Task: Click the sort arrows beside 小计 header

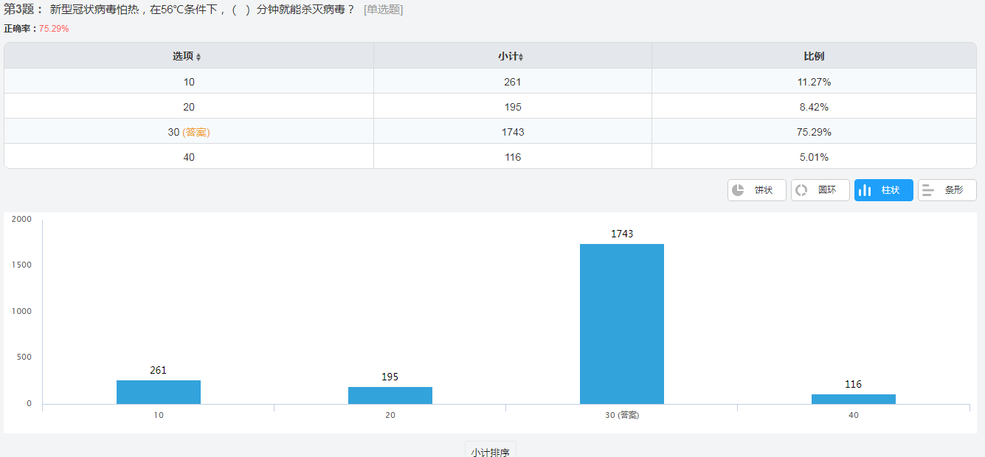Action: [521, 57]
